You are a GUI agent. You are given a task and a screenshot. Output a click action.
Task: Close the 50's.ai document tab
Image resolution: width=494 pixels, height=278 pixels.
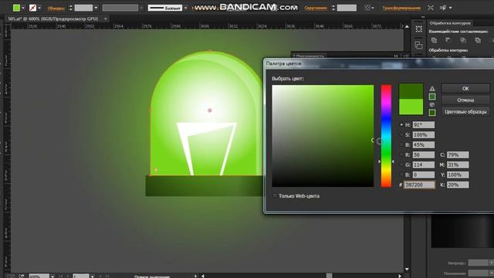(x=105, y=19)
